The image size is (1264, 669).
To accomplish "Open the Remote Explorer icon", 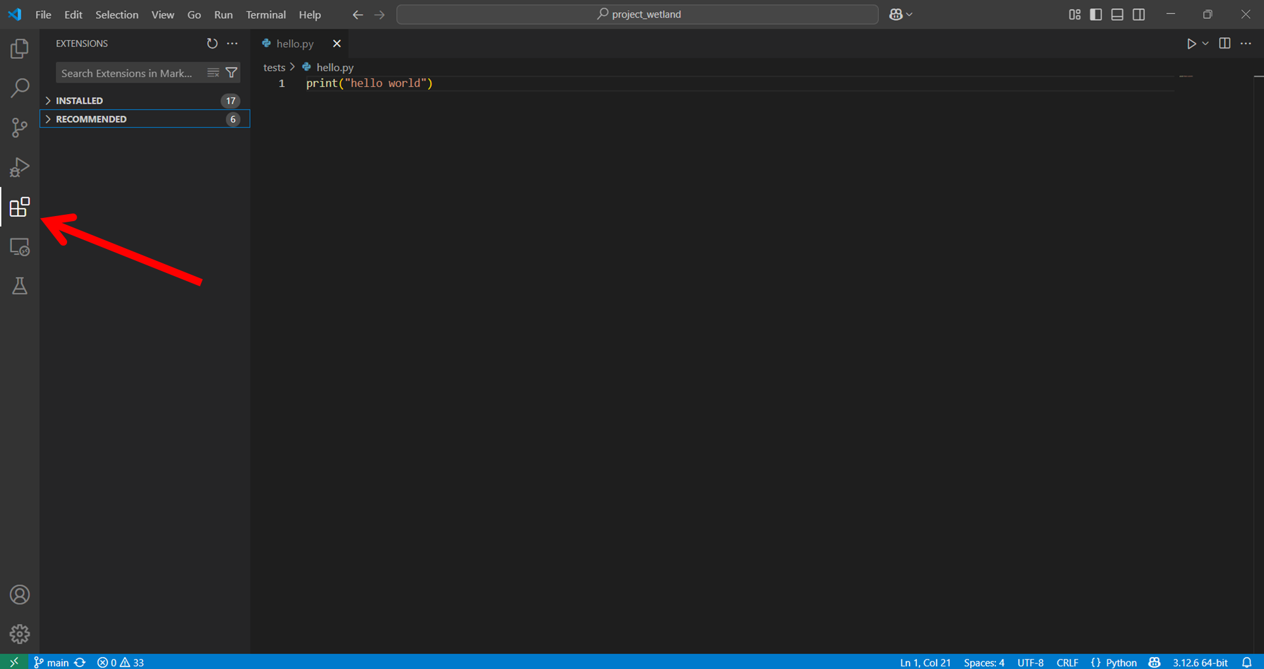I will pyautogui.click(x=20, y=247).
